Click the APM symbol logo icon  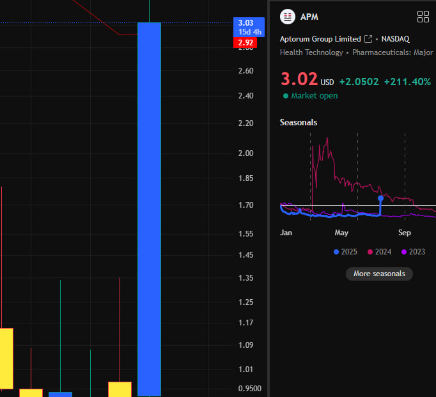[288, 17]
